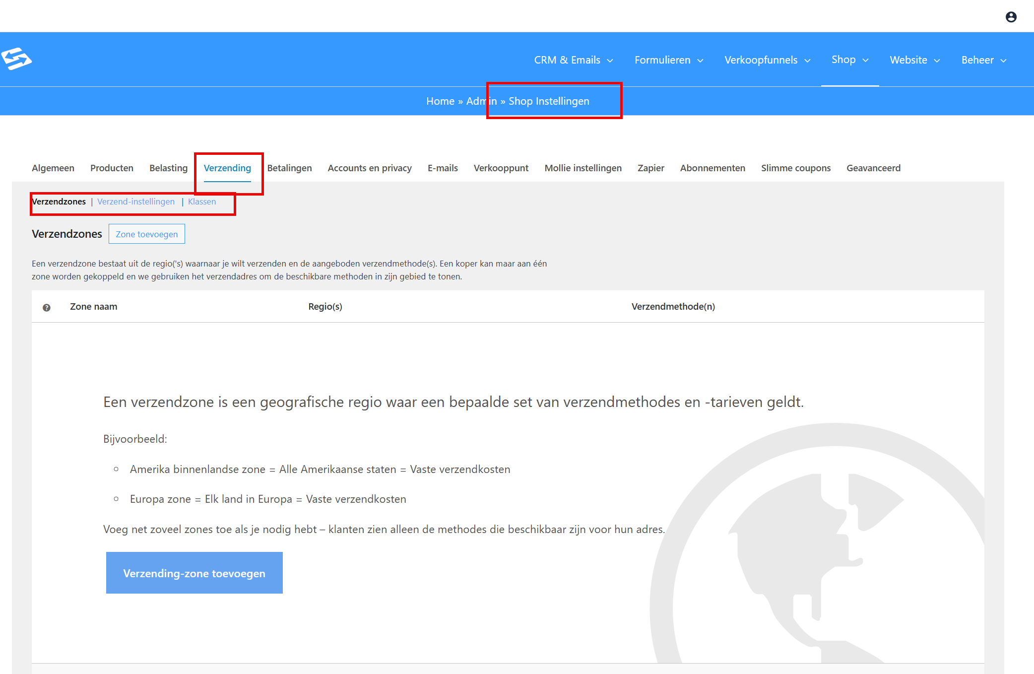Switch to the Betalingen tab
This screenshot has width=1034, height=674.
(x=289, y=168)
